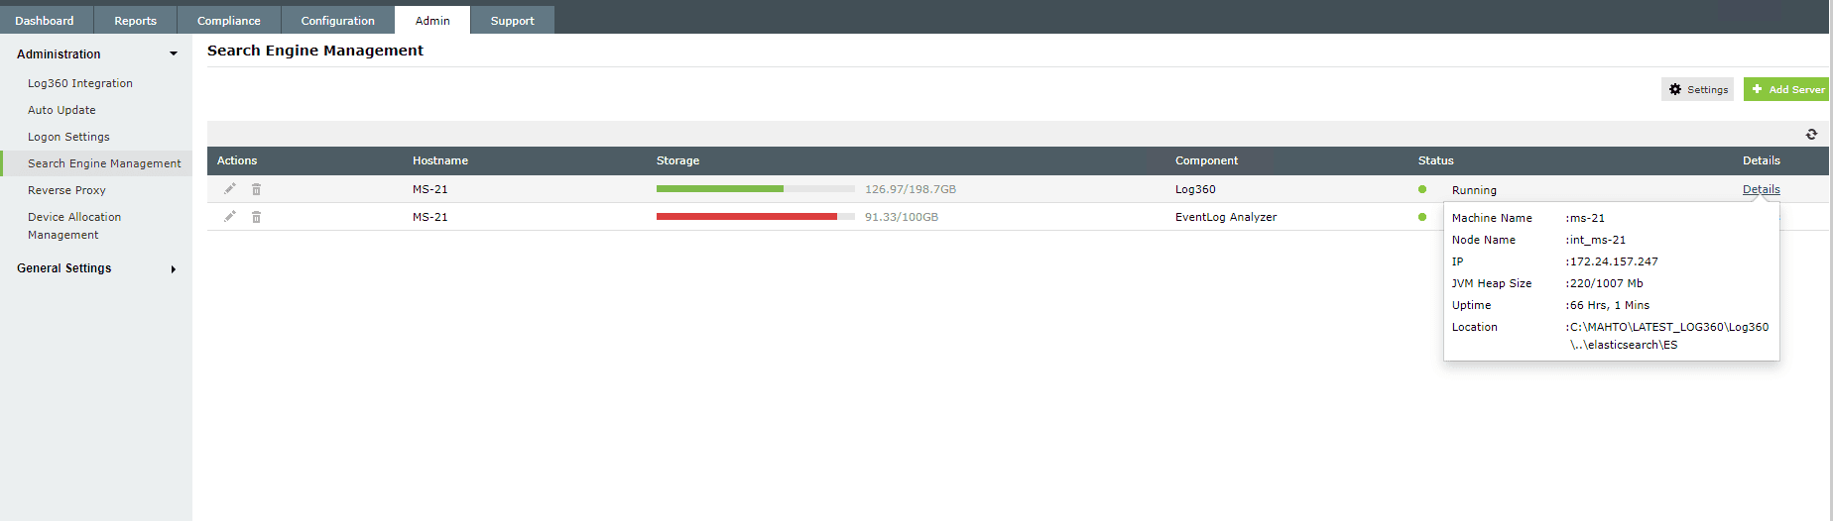Image resolution: width=1833 pixels, height=521 pixels.
Task: Go to Logon Settings
Action: (68, 137)
